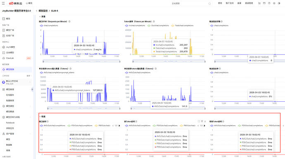The height and width of the screenshot is (159, 285).
Task: Click info icon beside output Tokens chart title
Action: click(x=156, y=68)
